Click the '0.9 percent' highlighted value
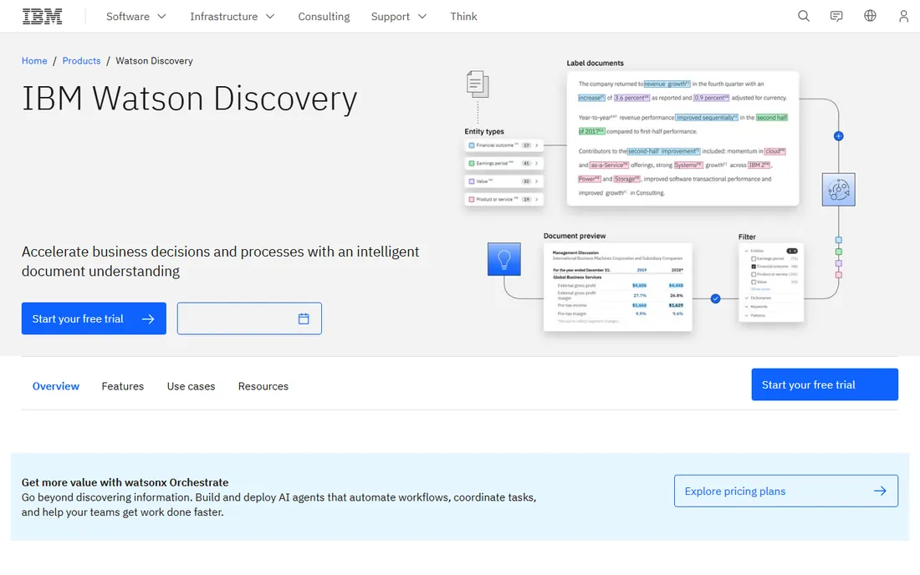The image size is (920, 575). pos(712,98)
